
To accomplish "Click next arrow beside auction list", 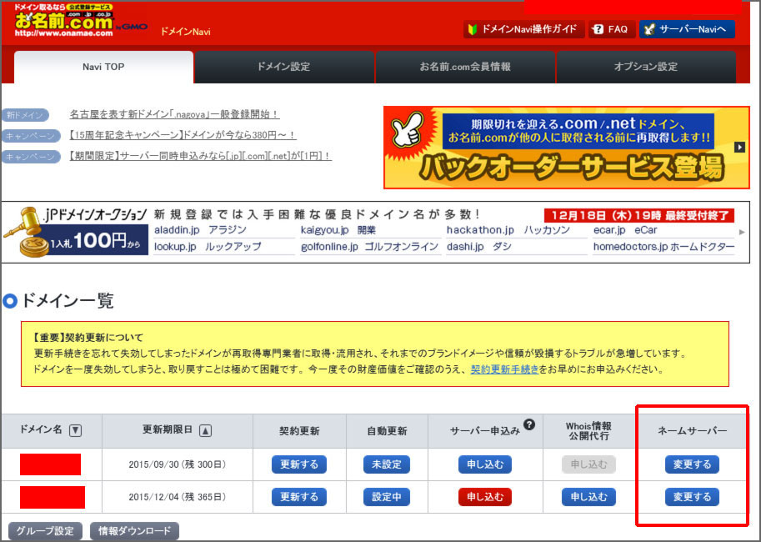I will click(x=742, y=232).
